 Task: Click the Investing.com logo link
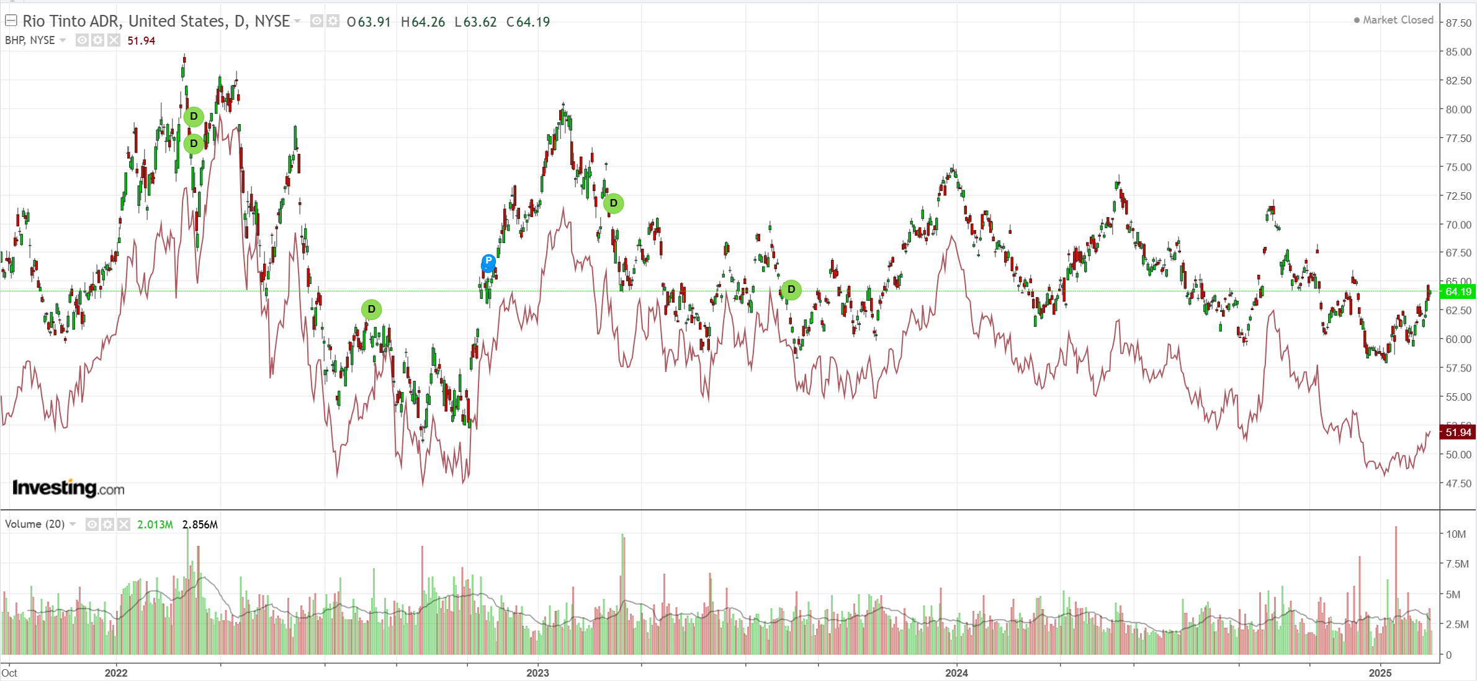[x=68, y=488]
